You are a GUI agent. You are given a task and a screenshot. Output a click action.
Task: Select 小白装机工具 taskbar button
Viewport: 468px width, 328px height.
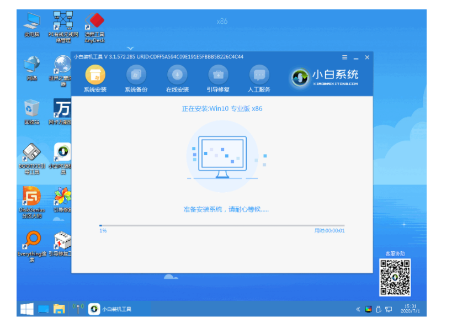click(110, 309)
